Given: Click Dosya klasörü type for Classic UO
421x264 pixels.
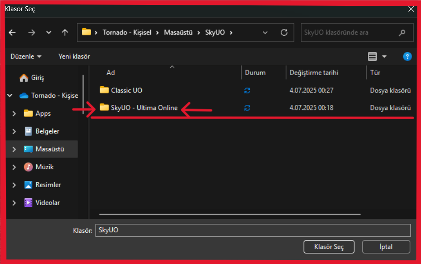Looking at the screenshot, I should coord(391,90).
